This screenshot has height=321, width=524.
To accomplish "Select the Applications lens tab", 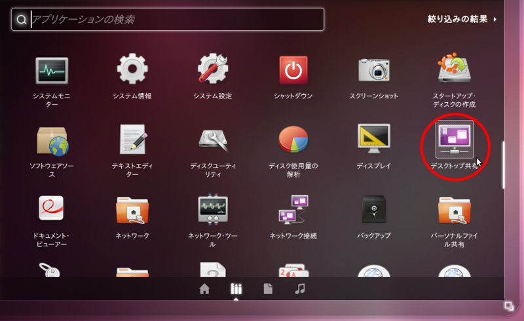I will tap(236, 288).
